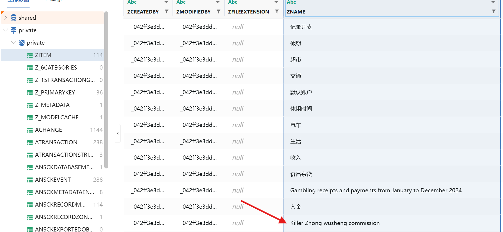
Task: Filter the ZFILEEXTENSION column
Action: (x=277, y=12)
